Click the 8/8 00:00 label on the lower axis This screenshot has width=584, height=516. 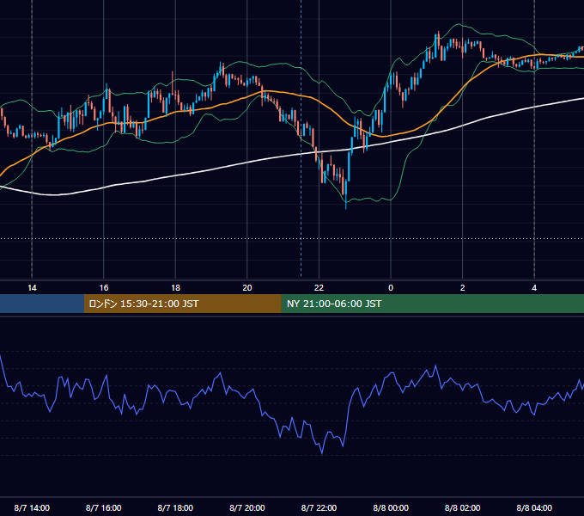click(391, 507)
